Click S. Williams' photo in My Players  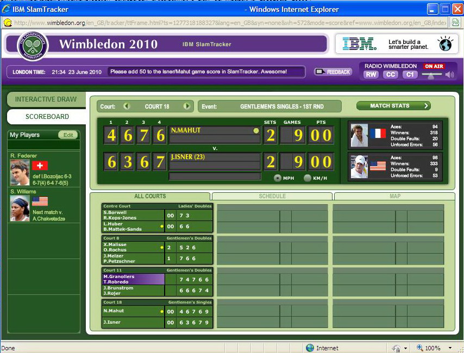(20, 209)
